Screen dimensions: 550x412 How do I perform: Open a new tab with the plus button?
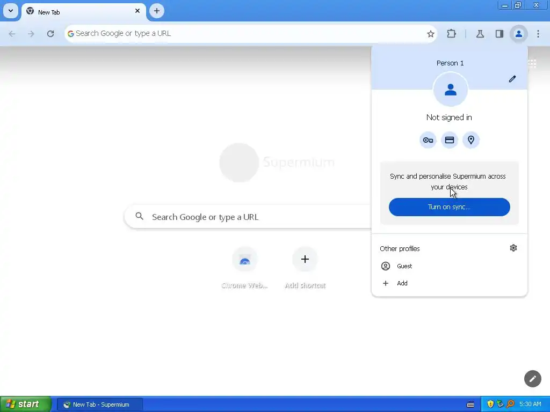pyautogui.click(x=157, y=11)
